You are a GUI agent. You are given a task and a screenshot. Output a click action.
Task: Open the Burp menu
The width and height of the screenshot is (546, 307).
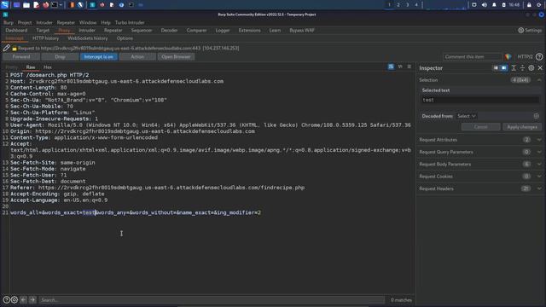pos(9,23)
